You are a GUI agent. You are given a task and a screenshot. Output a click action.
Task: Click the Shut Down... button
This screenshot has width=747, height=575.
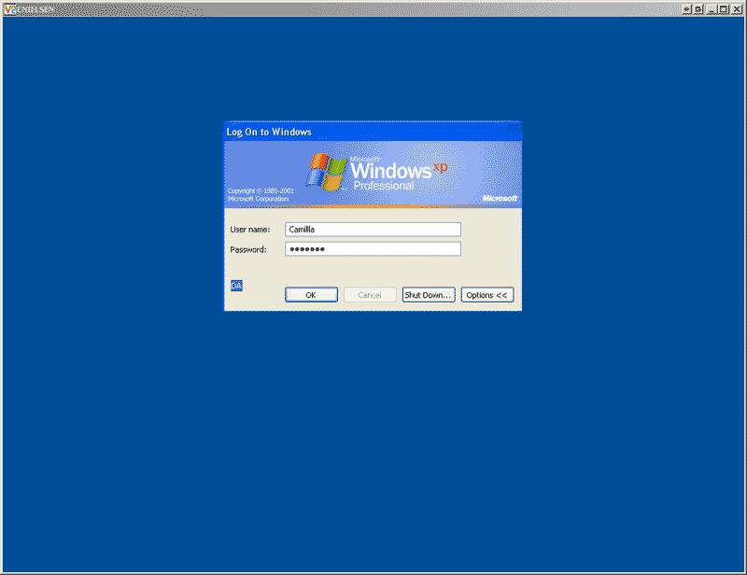click(x=429, y=295)
